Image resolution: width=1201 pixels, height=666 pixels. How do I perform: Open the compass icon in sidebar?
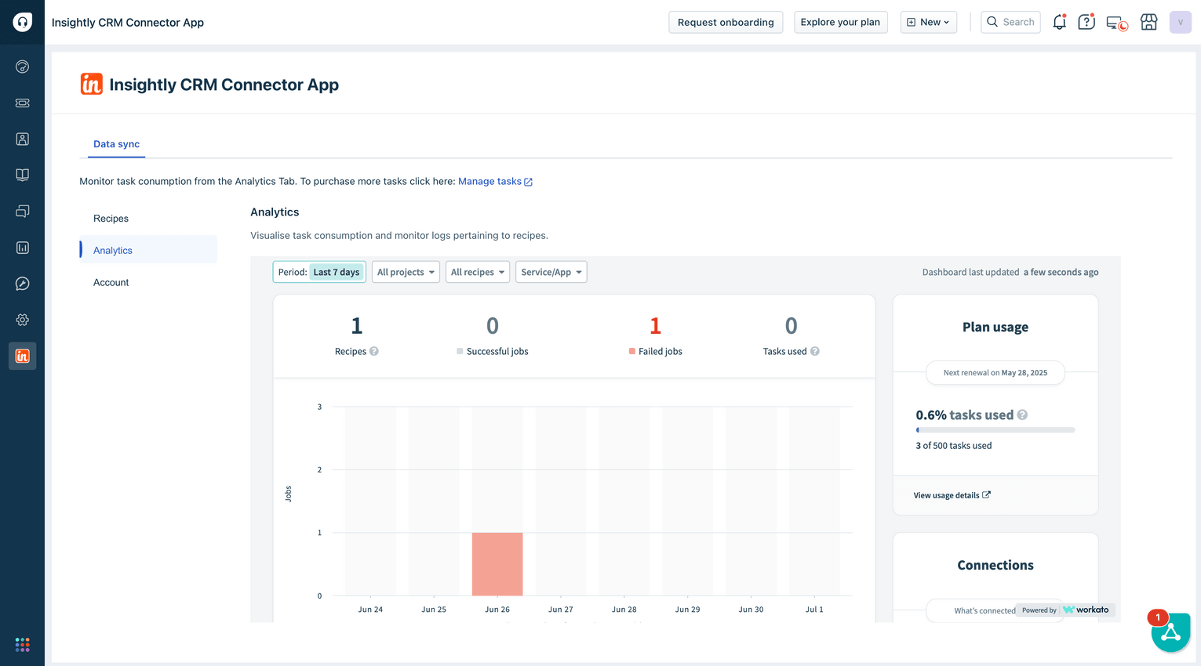coord(22,284)
